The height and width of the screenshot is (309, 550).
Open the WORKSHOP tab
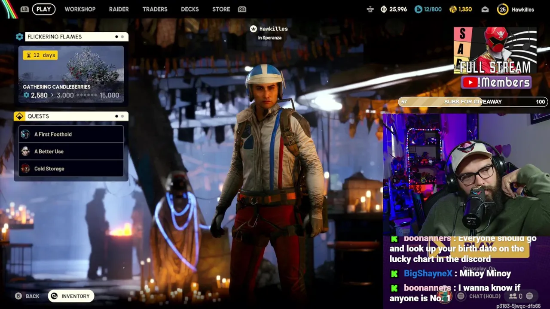80,9
